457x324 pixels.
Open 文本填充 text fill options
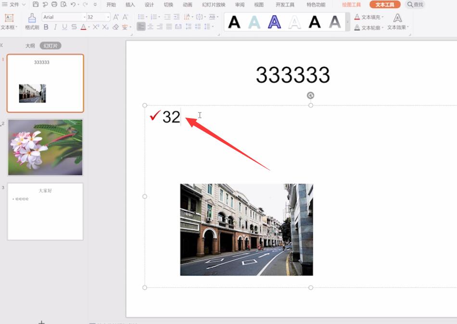point(369,17)
